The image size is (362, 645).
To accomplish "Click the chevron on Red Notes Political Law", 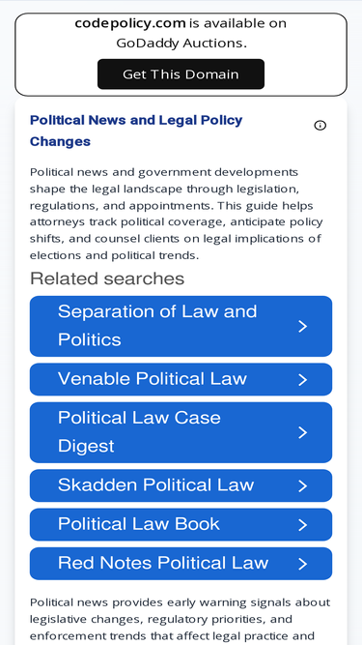I will pyautogui.click(x=302, y=564).
